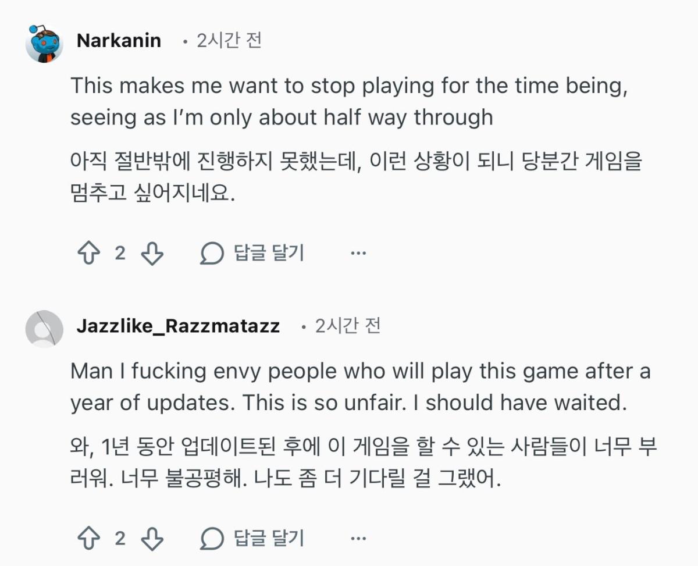Open Narkanin's avatar
Viewport: 698px width, 566px height.
(44, 44)
